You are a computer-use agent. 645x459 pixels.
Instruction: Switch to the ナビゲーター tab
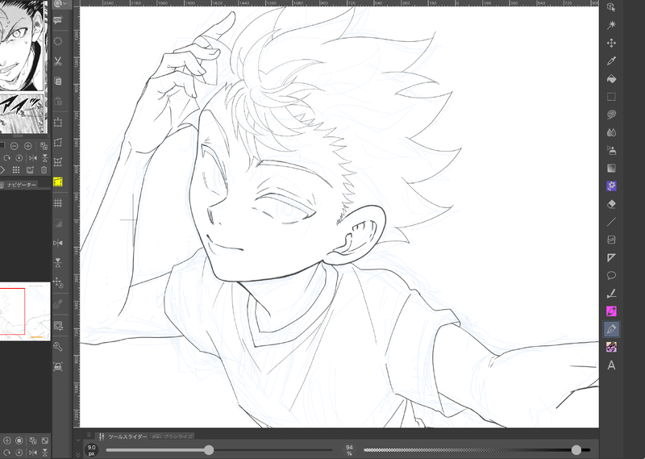[x=19, y=185]
